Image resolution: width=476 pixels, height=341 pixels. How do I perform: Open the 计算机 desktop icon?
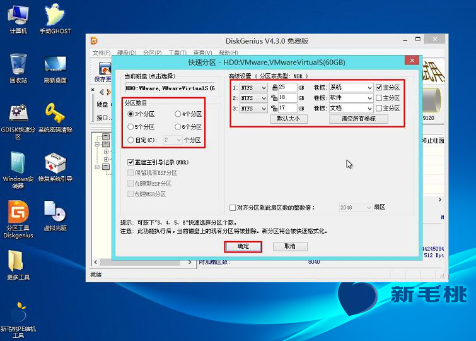coord(18,19)
